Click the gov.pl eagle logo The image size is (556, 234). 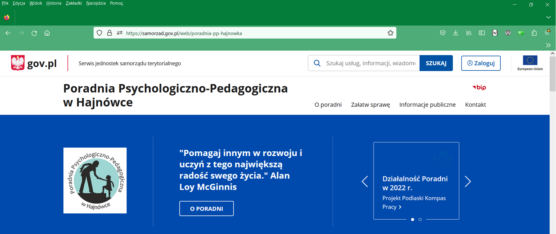point(18,63)
